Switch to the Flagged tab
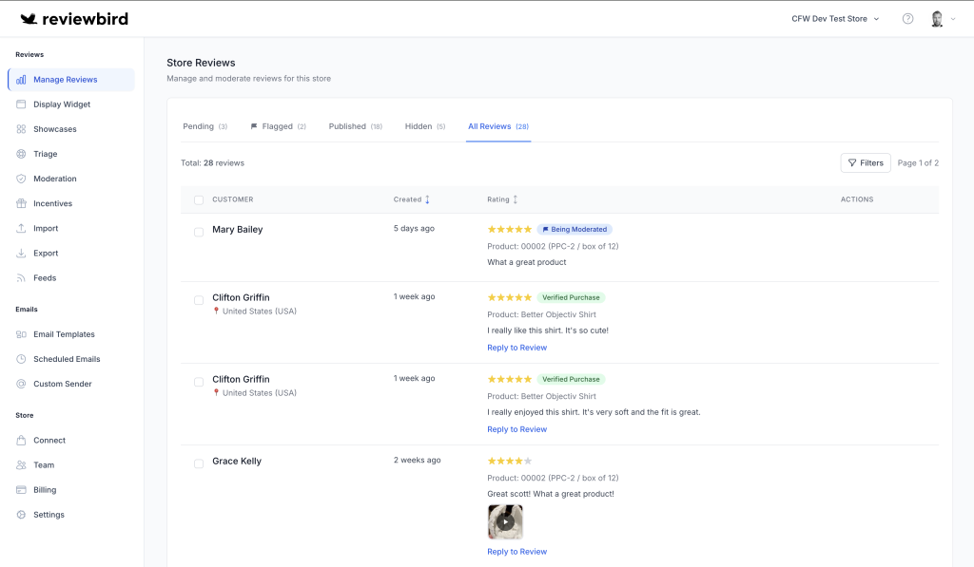The image size is (974, 567). (x=278, y=126)
